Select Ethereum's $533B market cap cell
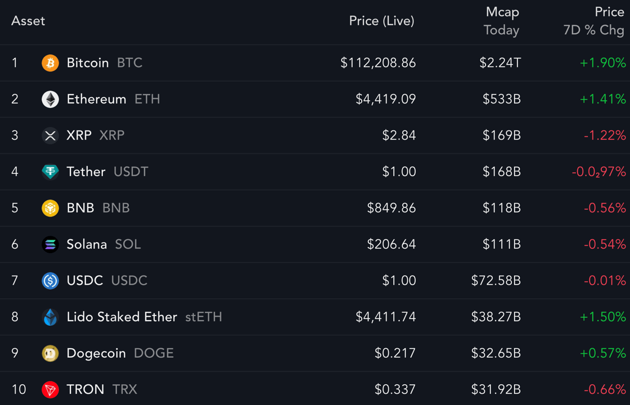630x405 pixels. click(502, 99)
